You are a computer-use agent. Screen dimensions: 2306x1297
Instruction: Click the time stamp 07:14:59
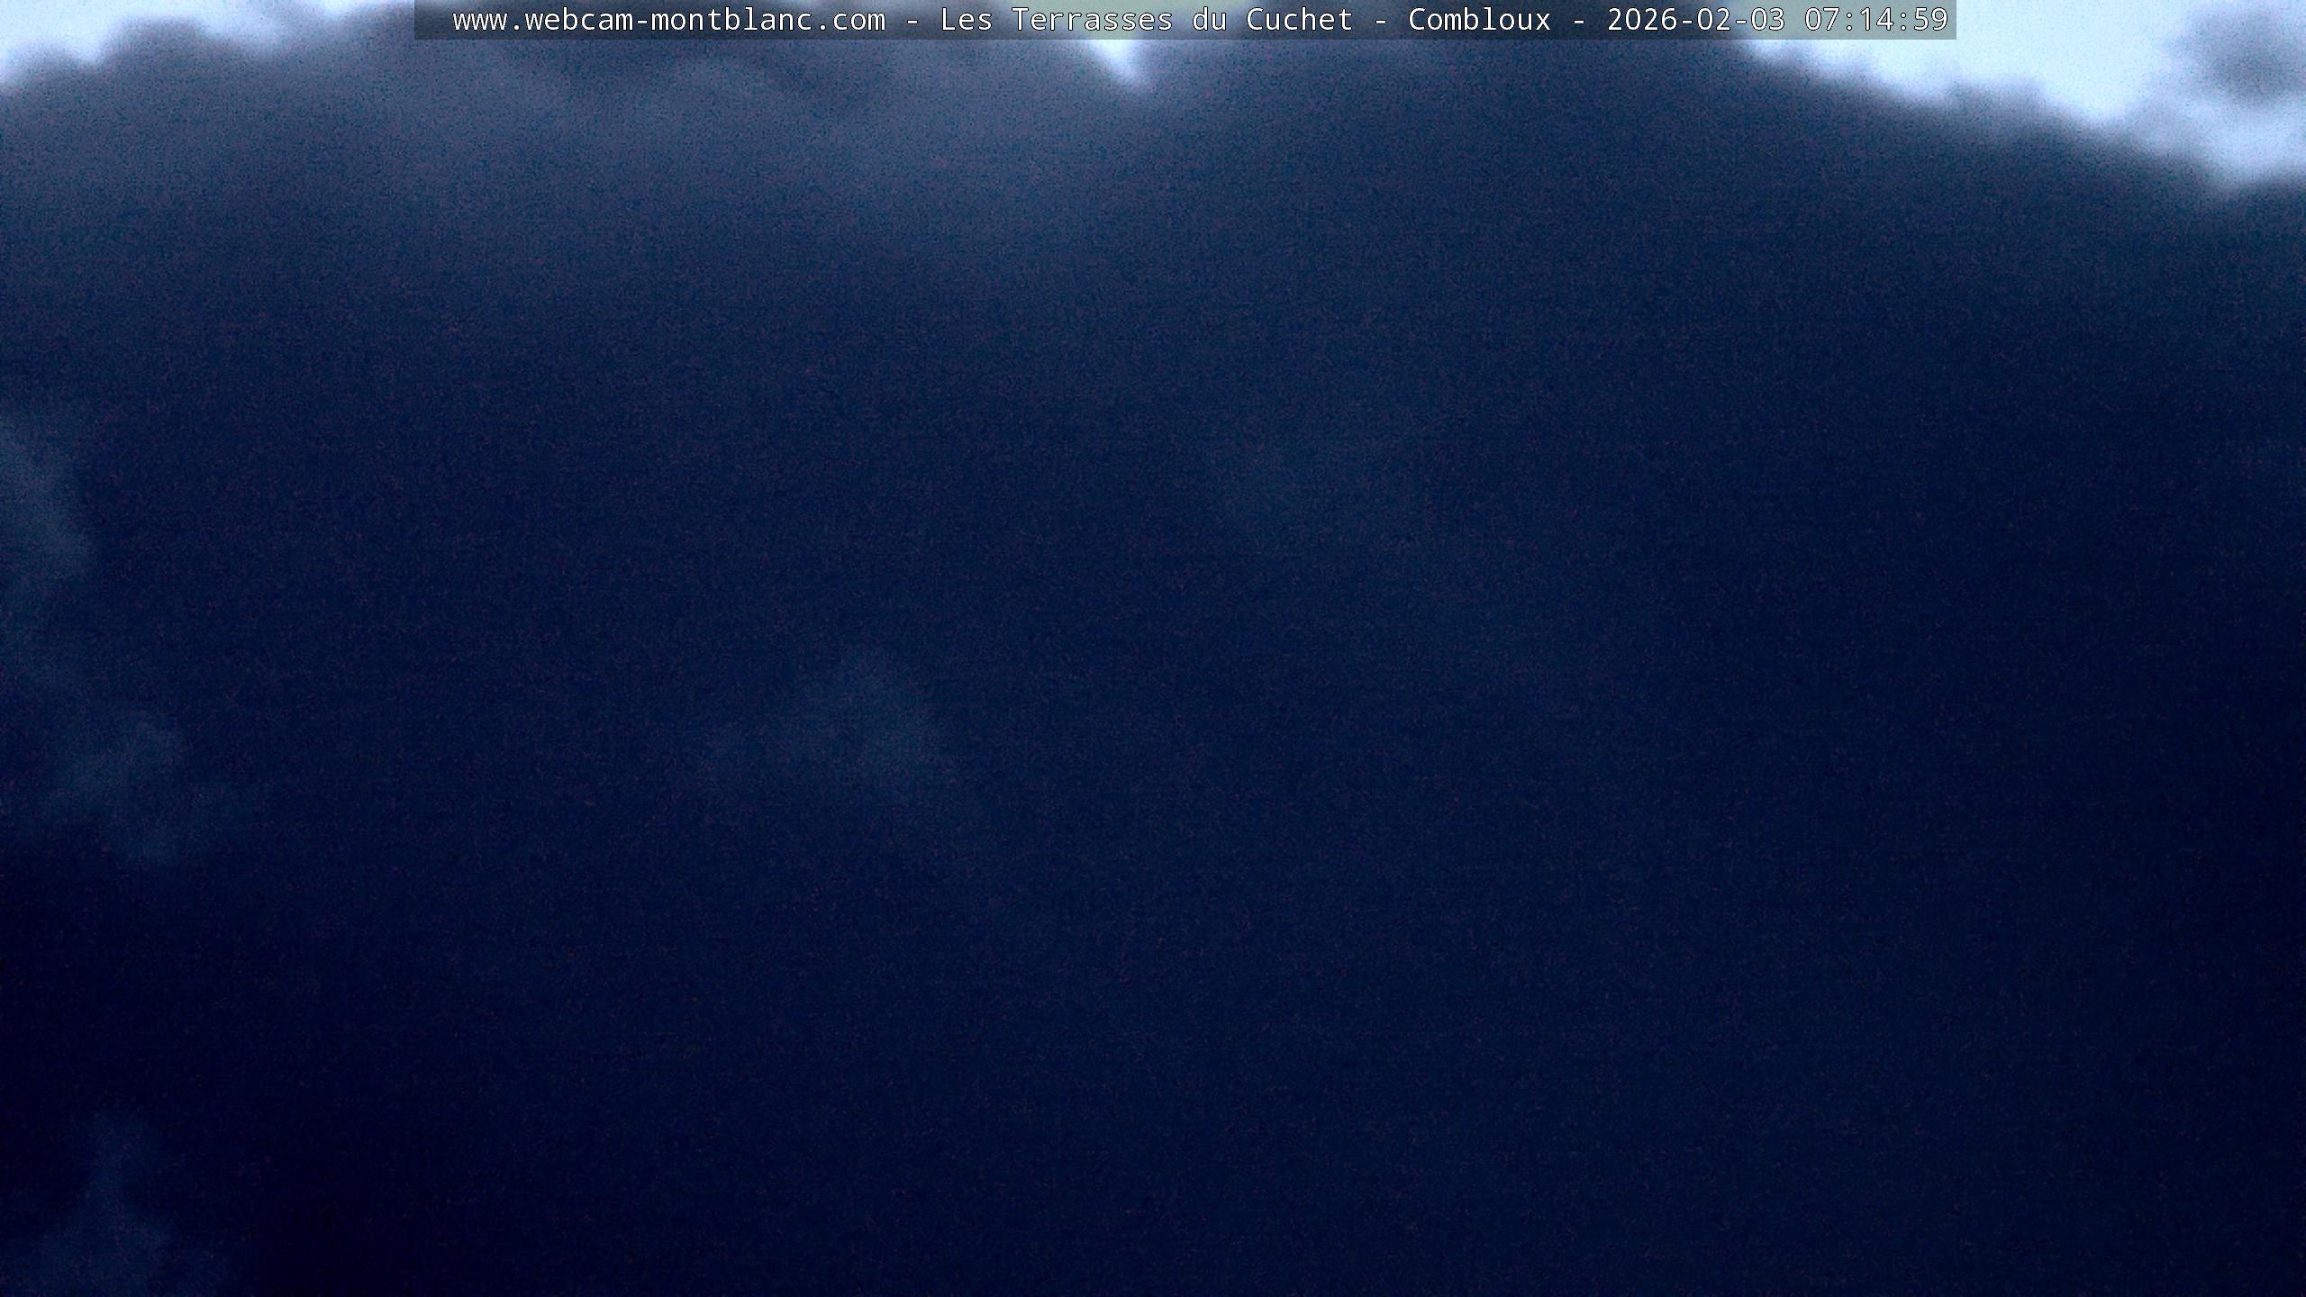(1875, 20)
